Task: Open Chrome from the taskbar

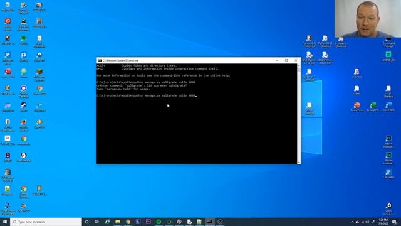Action: click(128, 222)
